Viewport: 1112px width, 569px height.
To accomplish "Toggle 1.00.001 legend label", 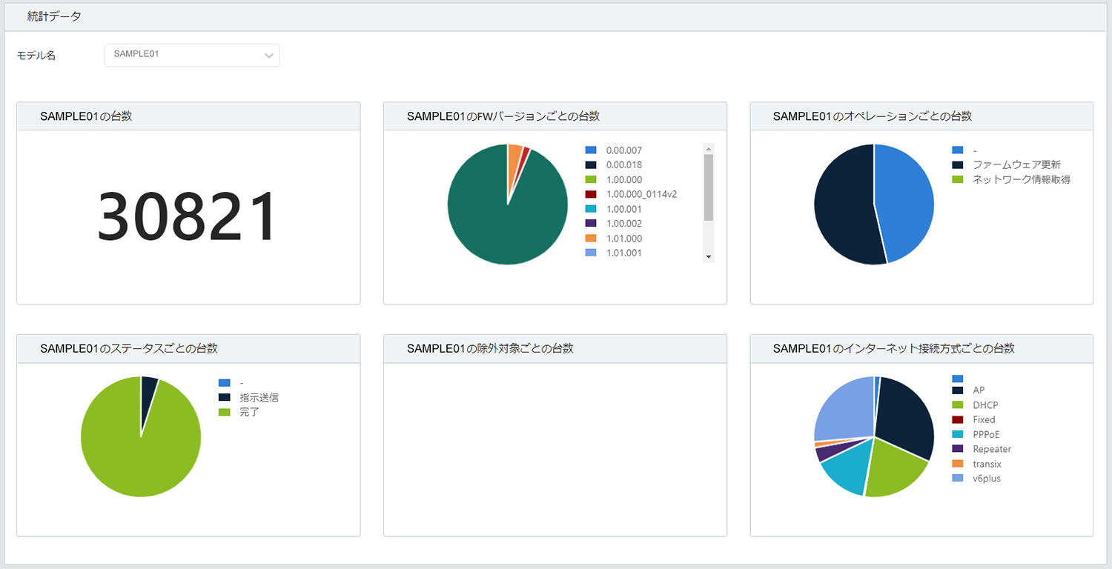I will pyautogui.click(x=624, y=209).
